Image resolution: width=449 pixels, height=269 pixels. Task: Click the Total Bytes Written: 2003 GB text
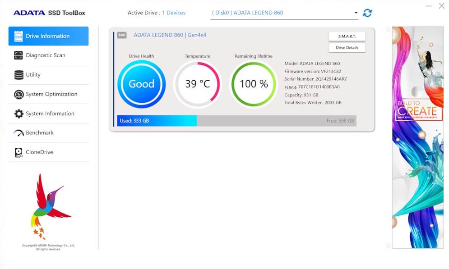[x=313, y=103]
